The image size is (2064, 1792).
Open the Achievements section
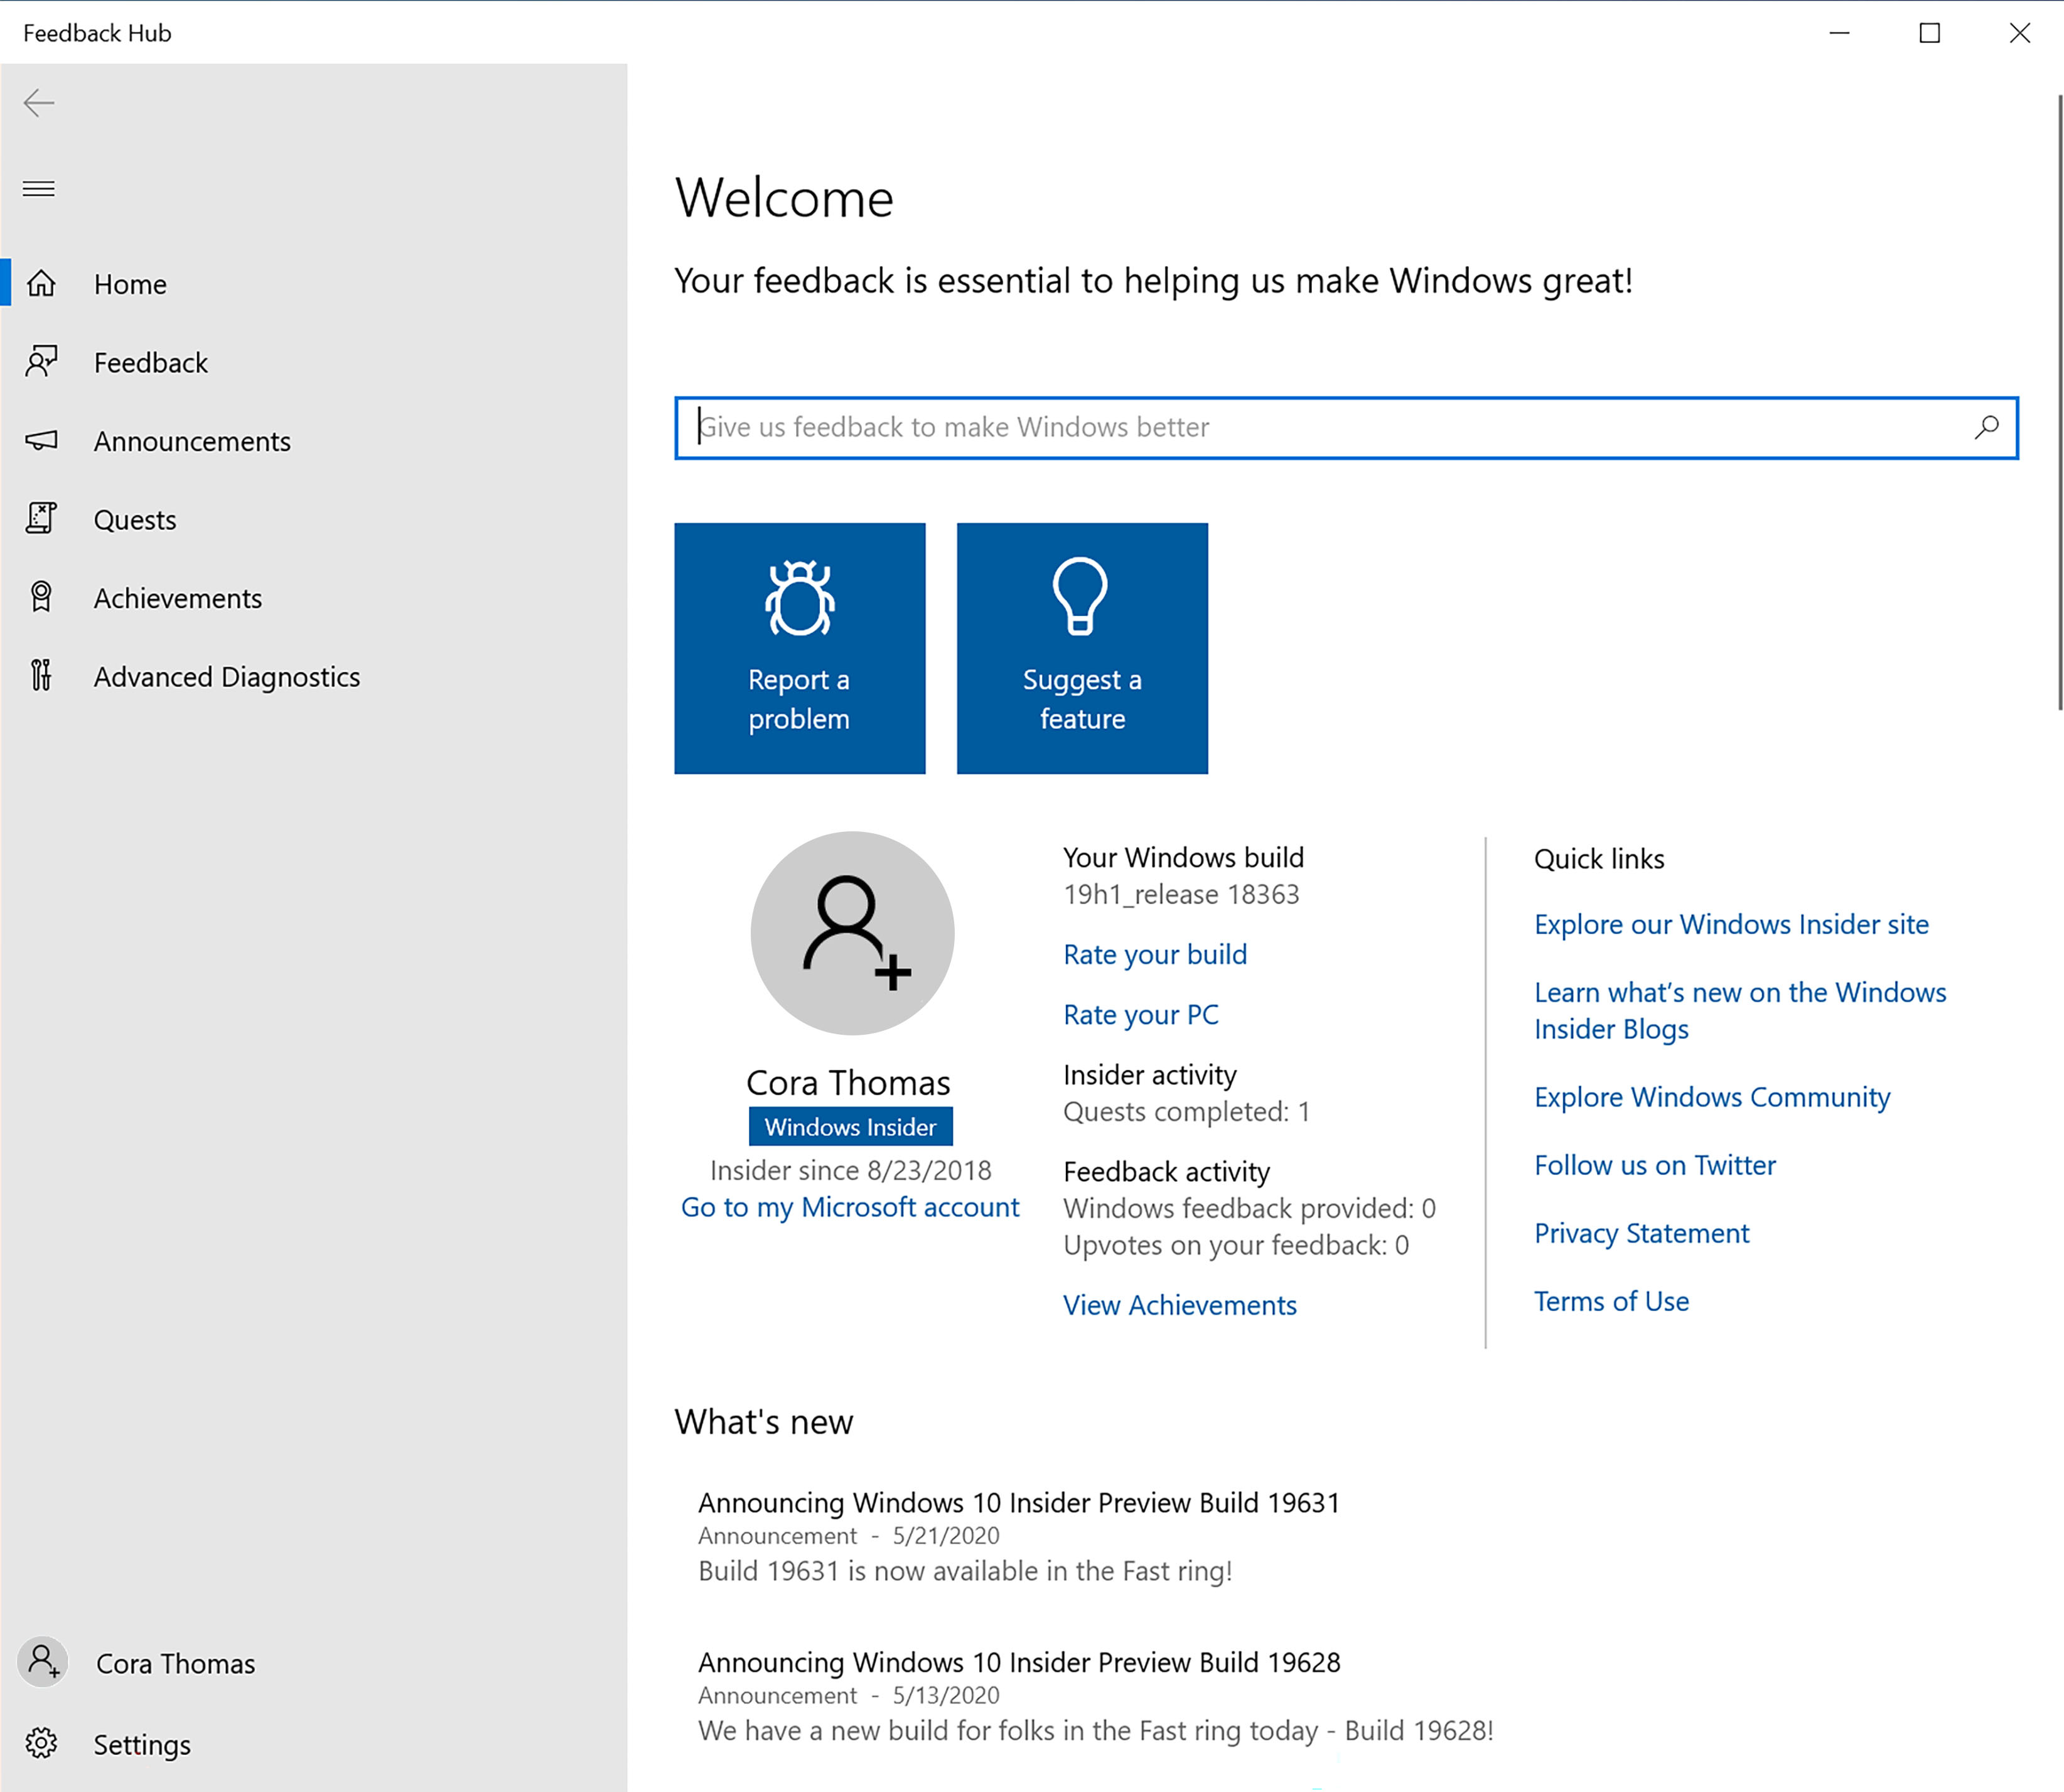point(177,596)
